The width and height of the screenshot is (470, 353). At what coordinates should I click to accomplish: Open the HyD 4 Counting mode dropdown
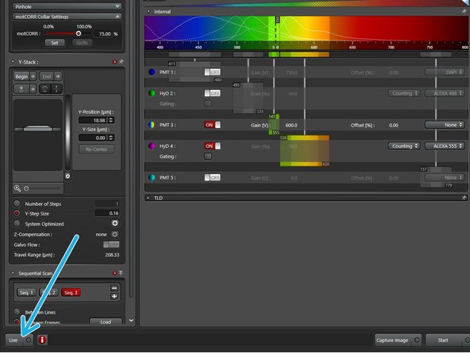click(x=404, y=145)
